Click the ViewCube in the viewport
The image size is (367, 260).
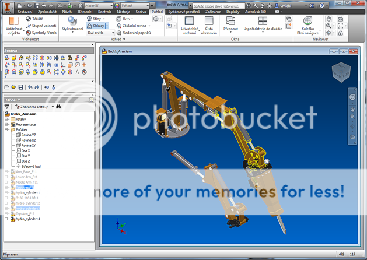tap(341, 72)
